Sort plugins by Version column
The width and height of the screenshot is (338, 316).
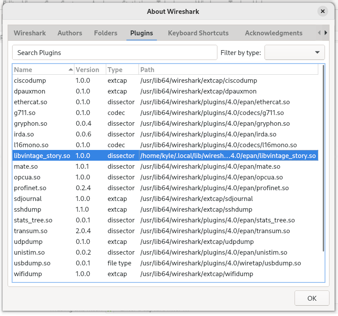90,70
